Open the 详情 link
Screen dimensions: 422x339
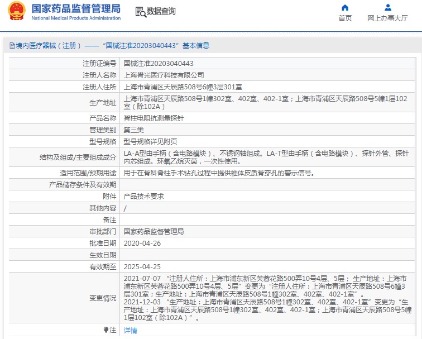pyautogui.click(x=130, y=331)
